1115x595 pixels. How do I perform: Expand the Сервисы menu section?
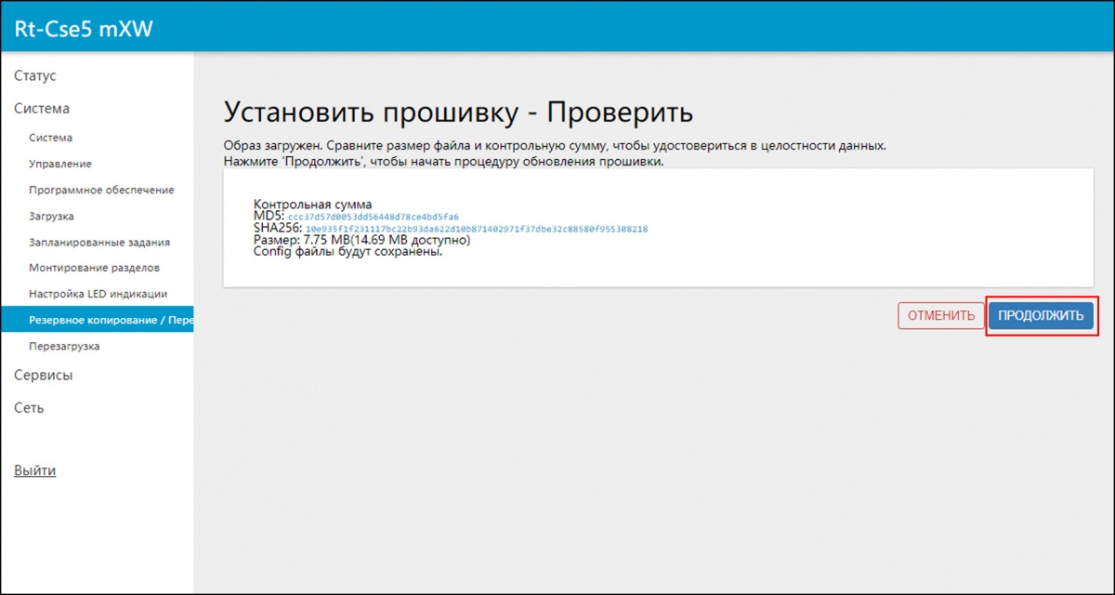point(43,376)
